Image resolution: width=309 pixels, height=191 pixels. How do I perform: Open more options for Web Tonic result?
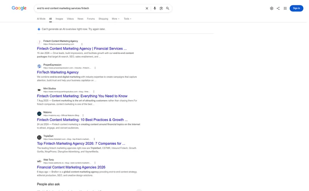[x=95, y=163]
